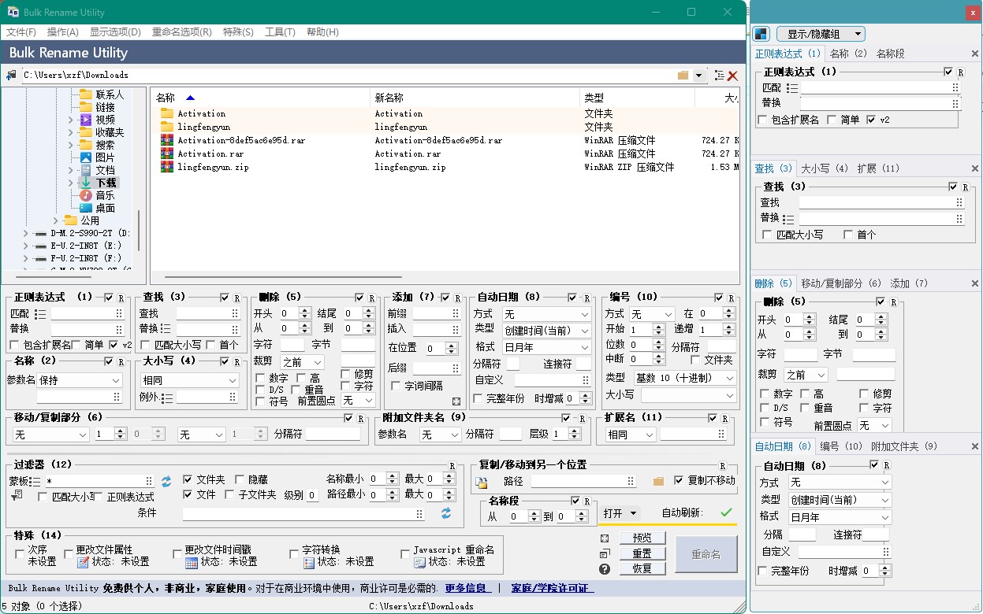Screen dimensions: 983x614
Task: Switch to 大小写 (4) tab in side panel
Action: 825,168
